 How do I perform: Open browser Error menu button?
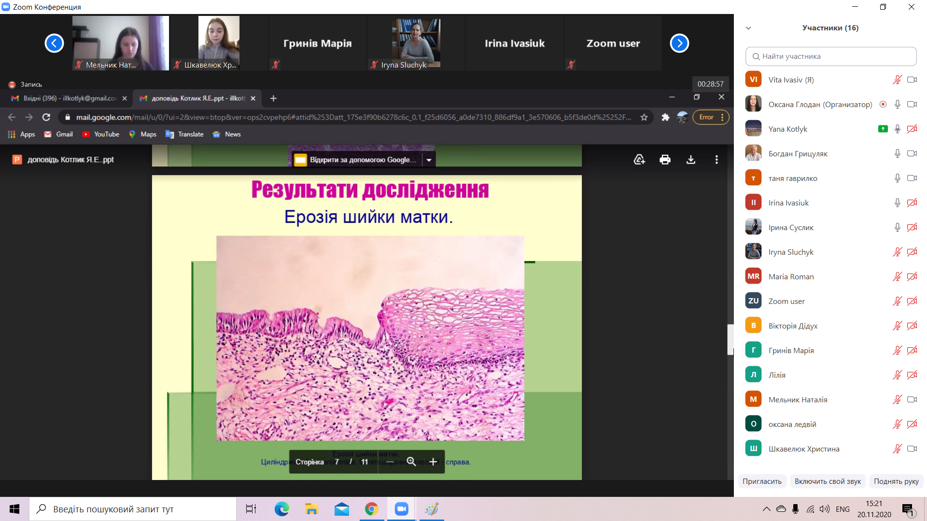711,117
